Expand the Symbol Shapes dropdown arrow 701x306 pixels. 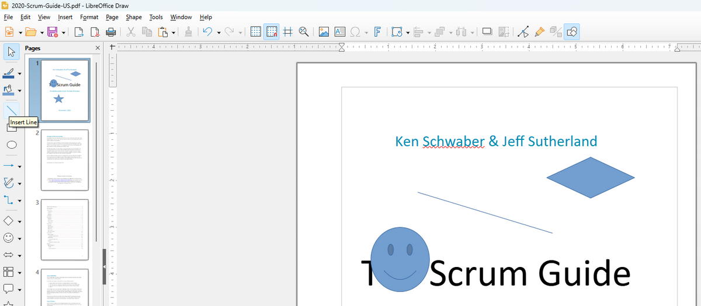pyautogui.click(x=20, y=238)
